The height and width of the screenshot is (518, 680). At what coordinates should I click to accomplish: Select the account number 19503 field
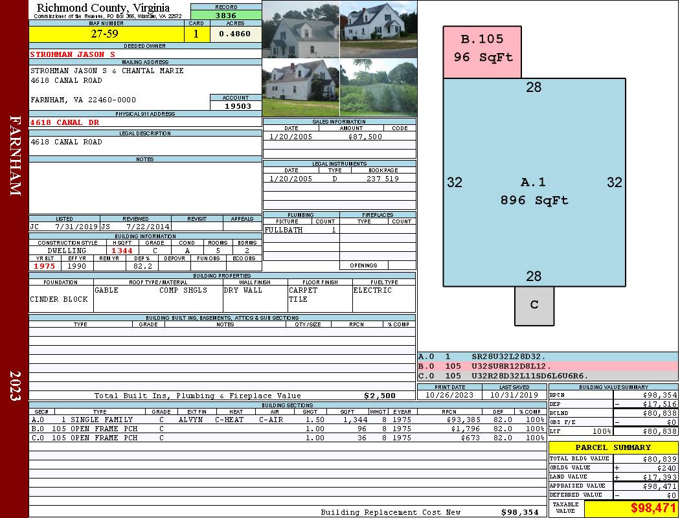pyautogui.click(x=236, y=106)
